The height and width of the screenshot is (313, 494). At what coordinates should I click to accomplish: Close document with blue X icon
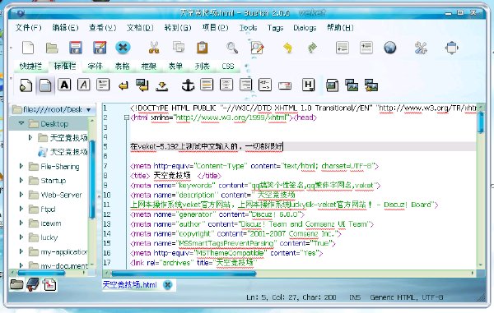coord(123,48)
